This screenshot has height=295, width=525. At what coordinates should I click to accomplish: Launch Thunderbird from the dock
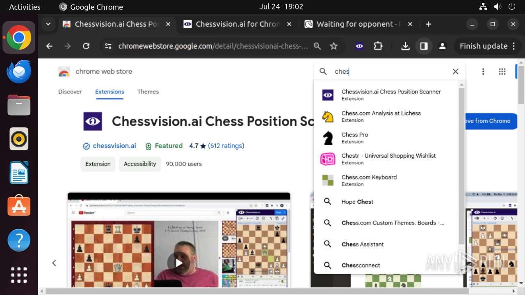(19, 72)
